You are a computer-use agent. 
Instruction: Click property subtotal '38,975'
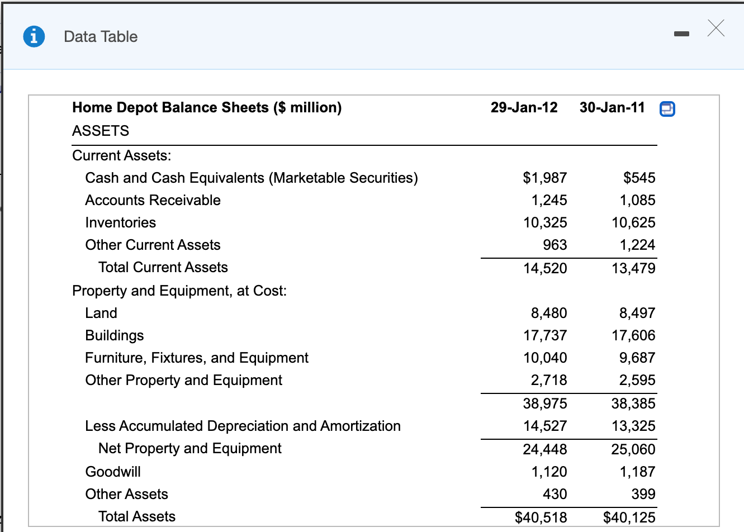[x=545, y=403]
